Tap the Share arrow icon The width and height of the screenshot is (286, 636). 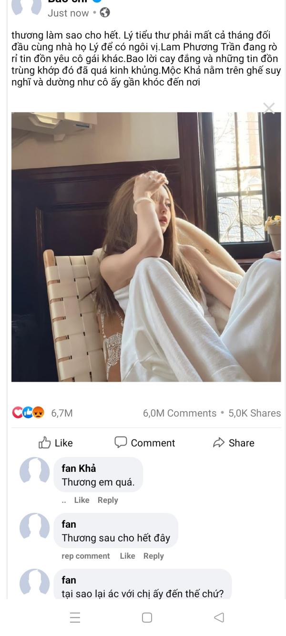[219, 443]
